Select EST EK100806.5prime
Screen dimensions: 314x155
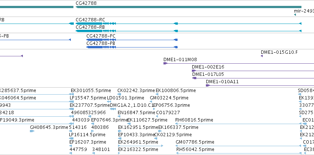tap(176, 91)
